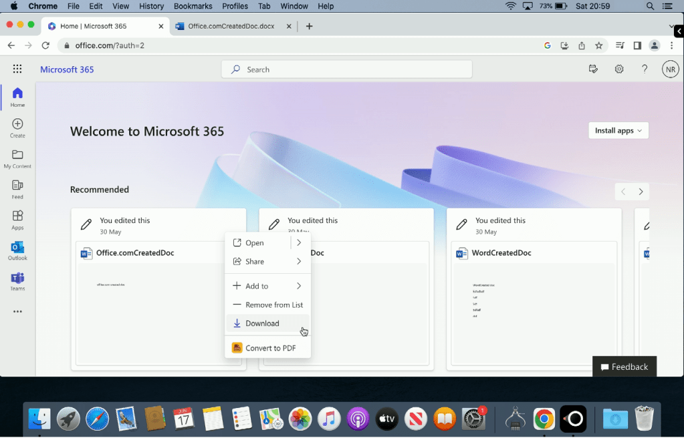Screen dimensions: 684x438
Task: Choose Convert to PDF menu entry
Action: pyautogui.click(x=270, y=348)
